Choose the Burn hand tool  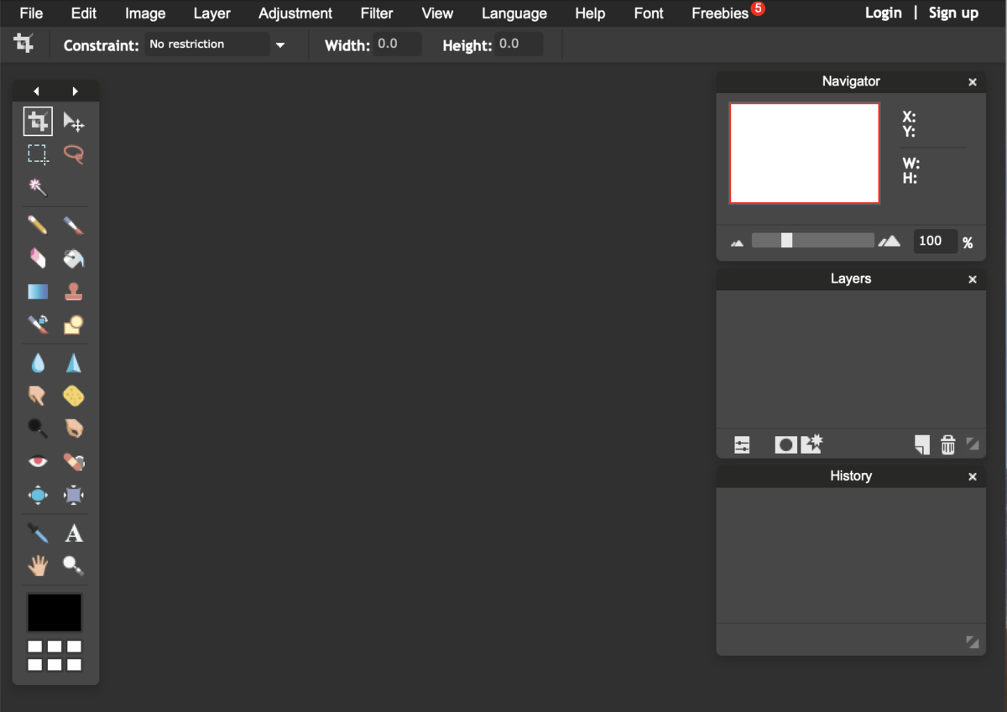[x=74, y=429]
